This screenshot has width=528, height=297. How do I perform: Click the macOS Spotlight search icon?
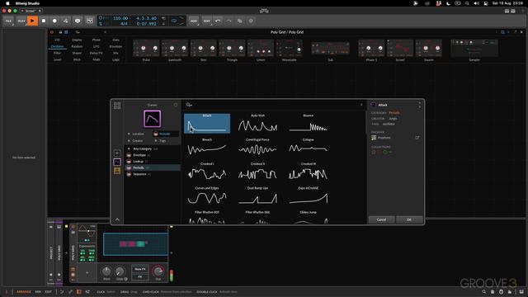click(467, 3)
